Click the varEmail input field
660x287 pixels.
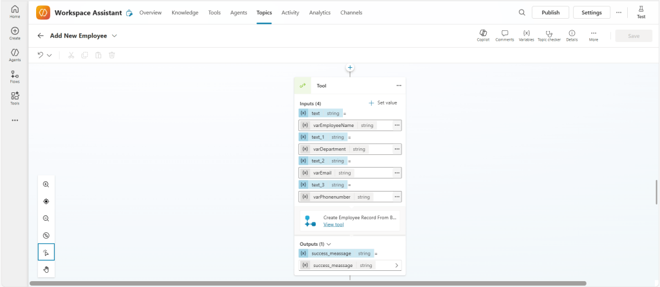[345, 173]
